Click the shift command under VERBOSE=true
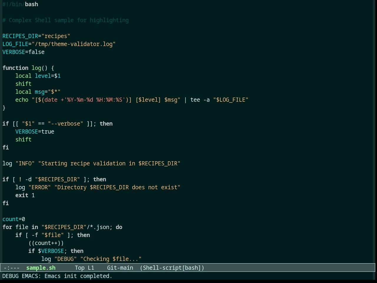 [24, 139]
